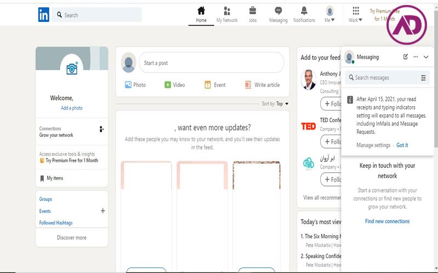438x273 pixels.
Task: Click the Search messages field
Action: pos(387,78)
